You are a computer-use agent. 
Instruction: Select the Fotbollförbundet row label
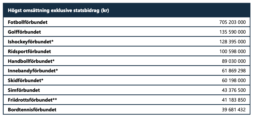point(28,22)
